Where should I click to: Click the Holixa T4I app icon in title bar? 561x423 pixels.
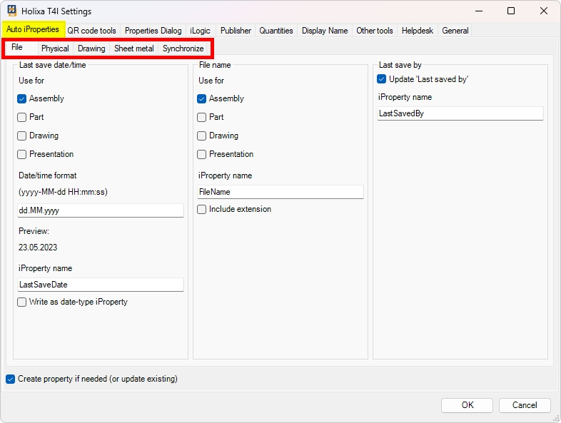12,11
